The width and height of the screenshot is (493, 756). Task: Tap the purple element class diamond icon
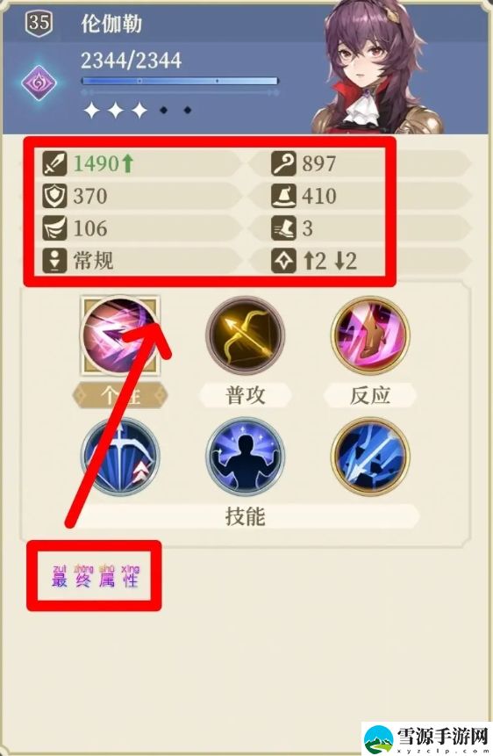pyautogui.click(x=39, y=83)
